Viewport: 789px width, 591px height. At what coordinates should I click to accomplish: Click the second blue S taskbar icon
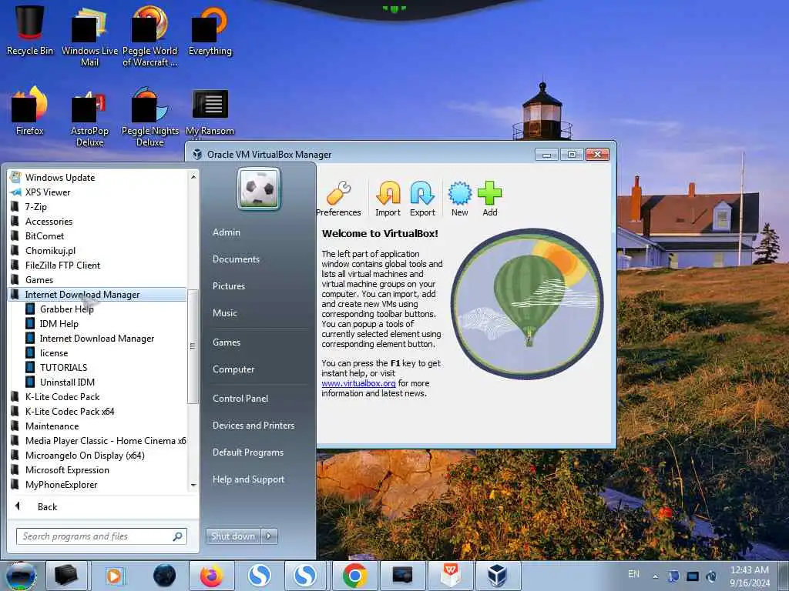pos(305,576)
